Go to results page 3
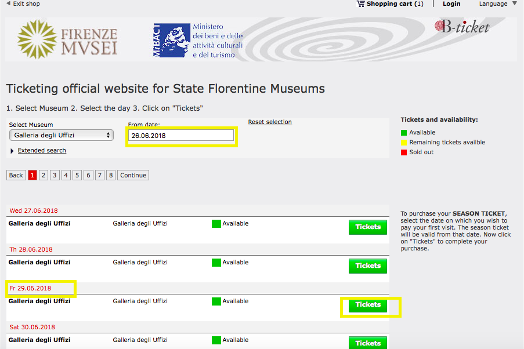 coord(55,175)
